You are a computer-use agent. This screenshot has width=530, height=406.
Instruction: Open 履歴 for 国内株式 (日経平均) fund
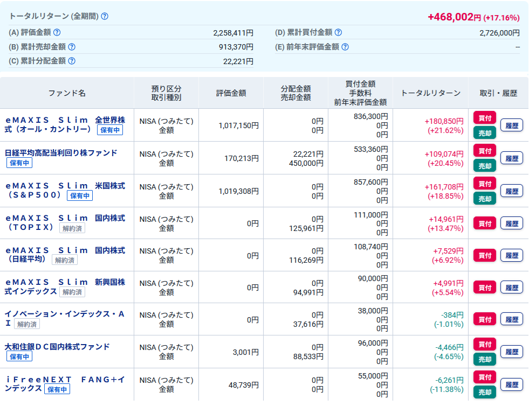512,256
